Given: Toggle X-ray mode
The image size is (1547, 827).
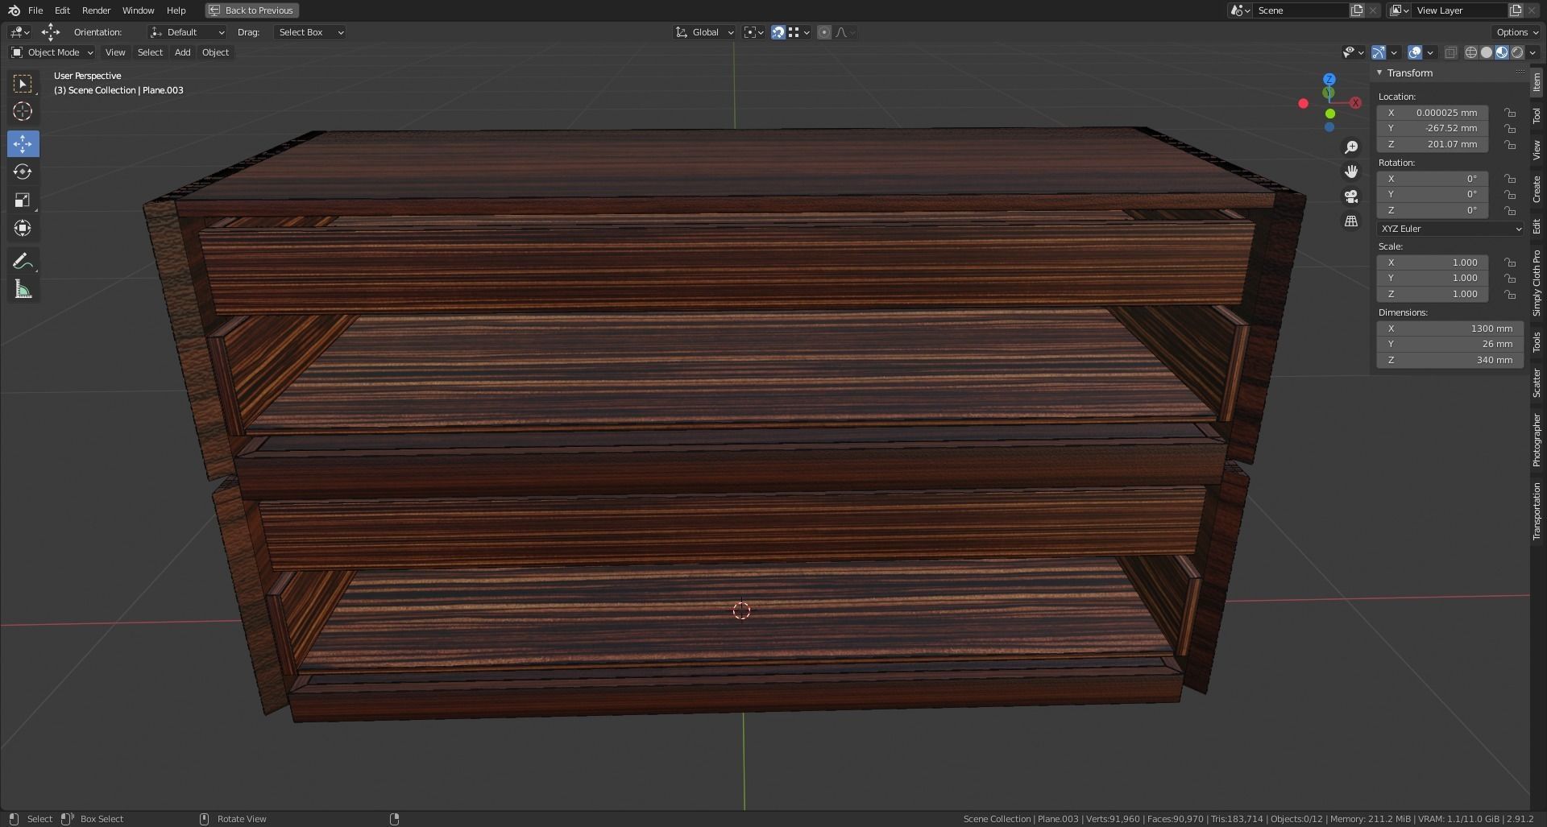Looking at the screenshot, I should (x=1450, y=52).
